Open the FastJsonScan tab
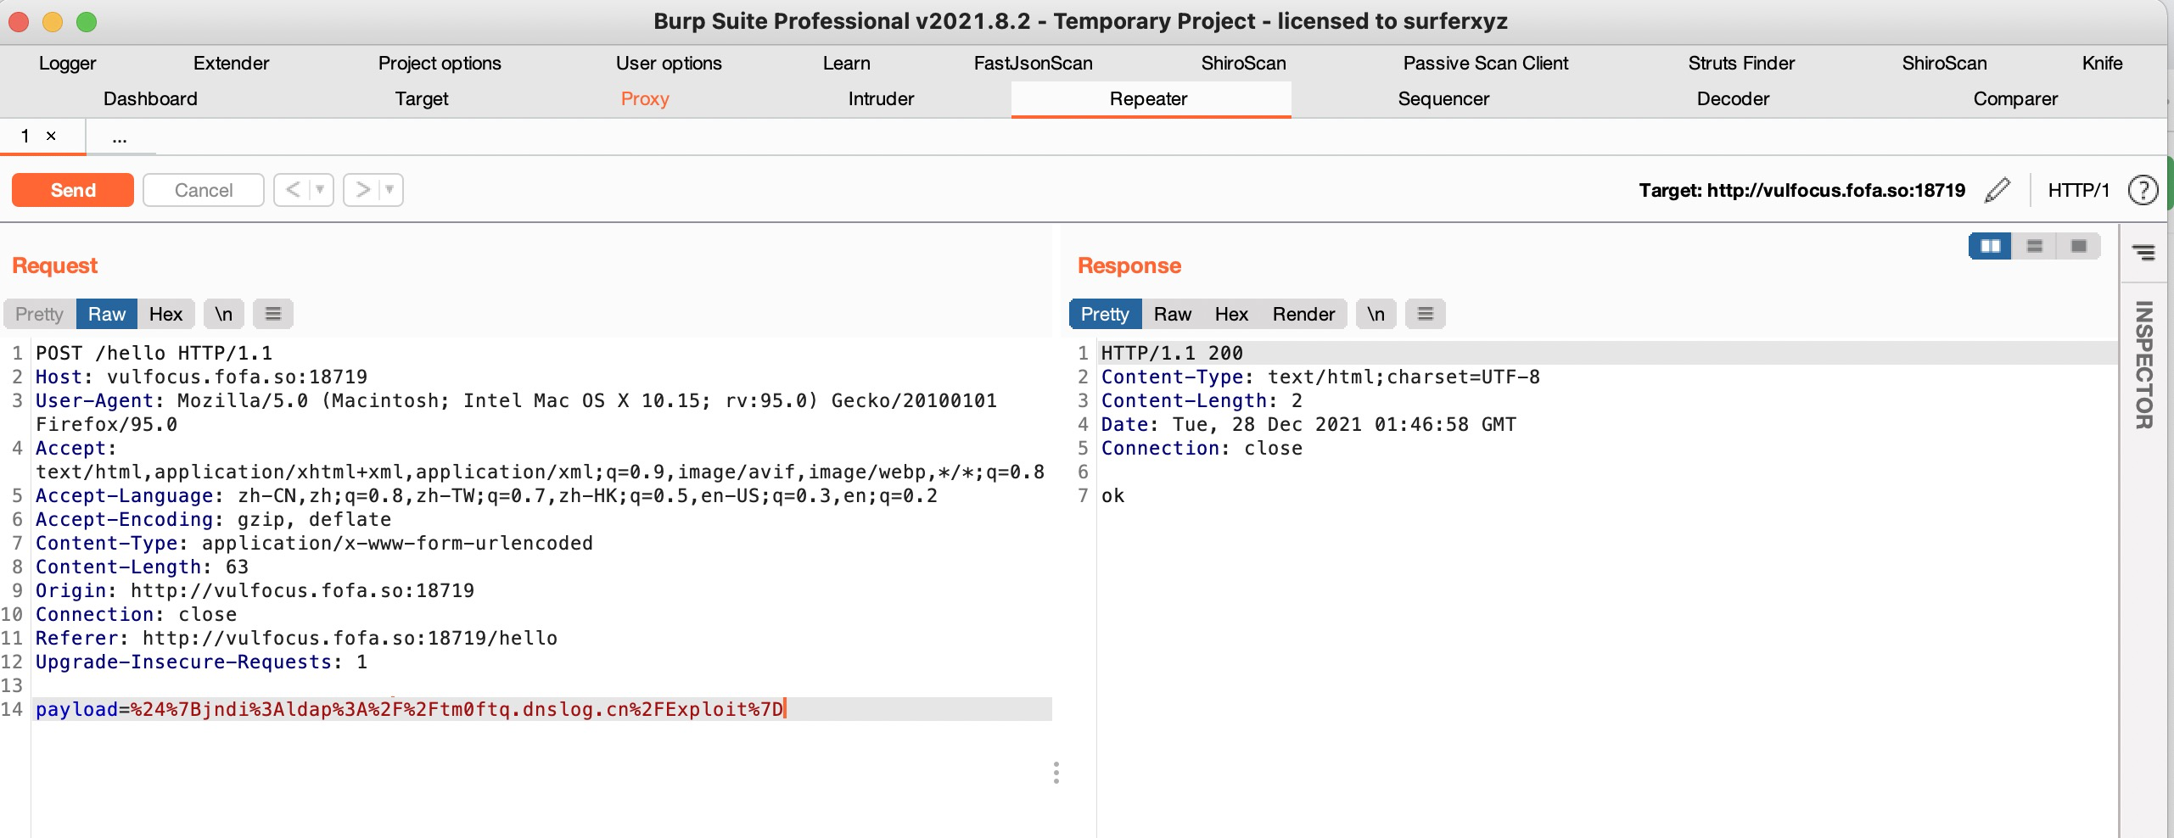Image resolution: width=2174 pixels, height=838 pixels. tap(1033, 63)
